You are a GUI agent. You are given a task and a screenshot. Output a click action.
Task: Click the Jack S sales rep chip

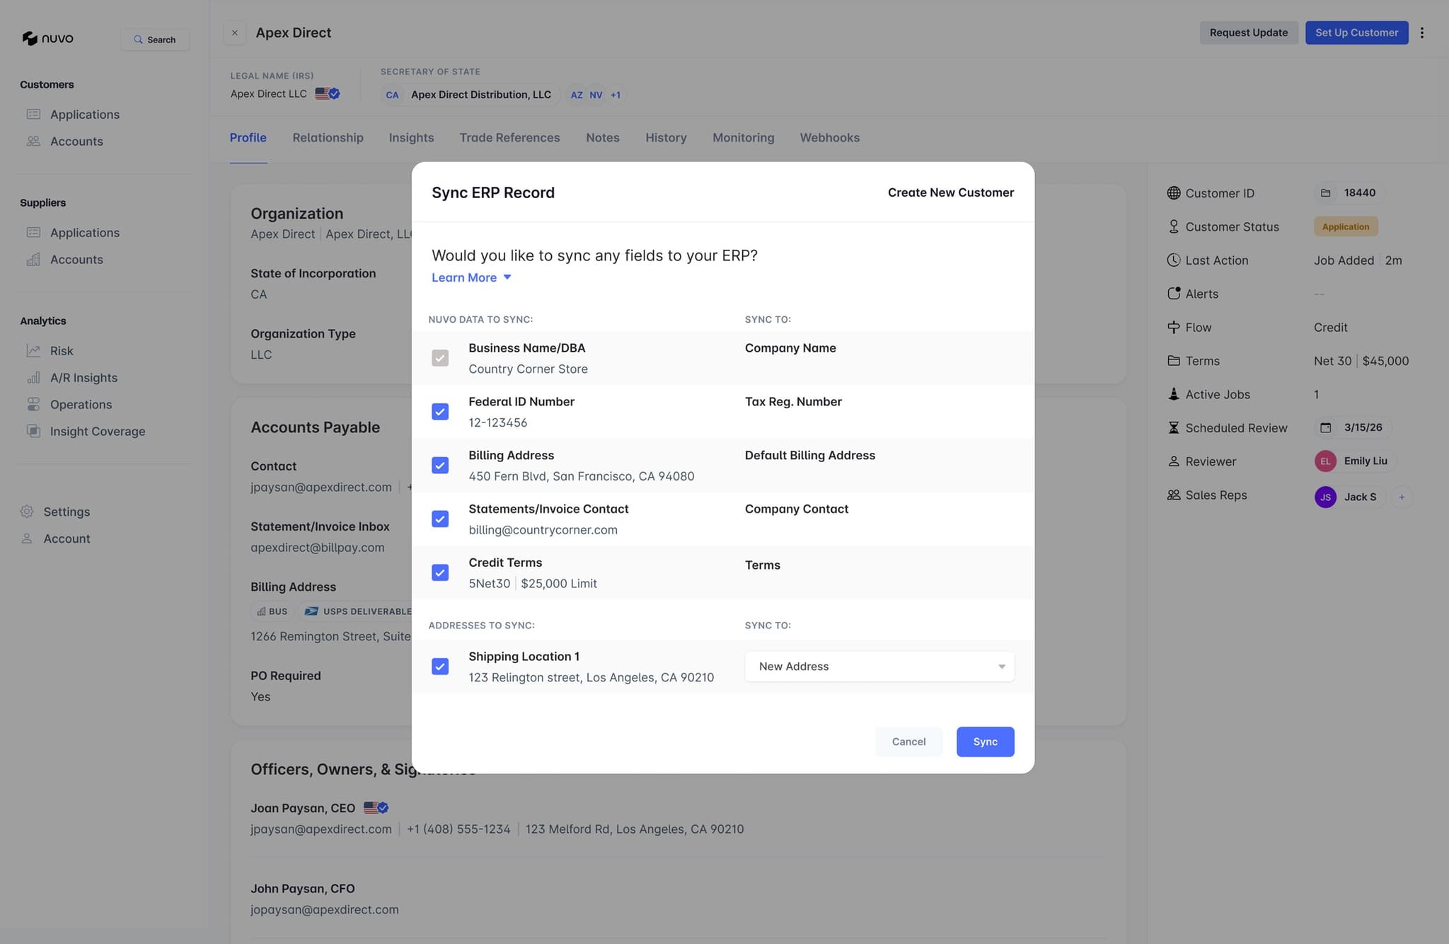tap(1349, 497)
